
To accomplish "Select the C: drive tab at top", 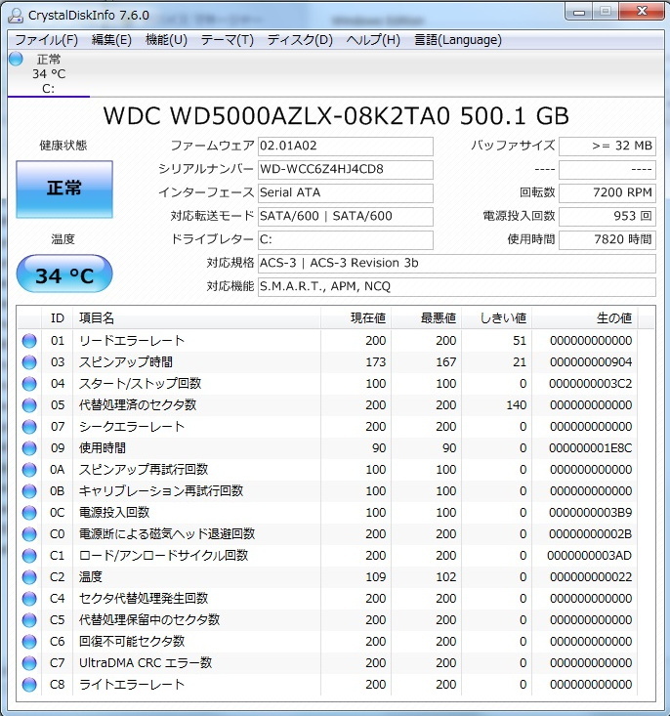I will coord(48,74).
